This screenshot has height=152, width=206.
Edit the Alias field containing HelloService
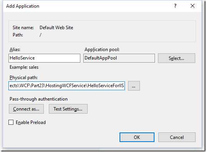[45, 58]
